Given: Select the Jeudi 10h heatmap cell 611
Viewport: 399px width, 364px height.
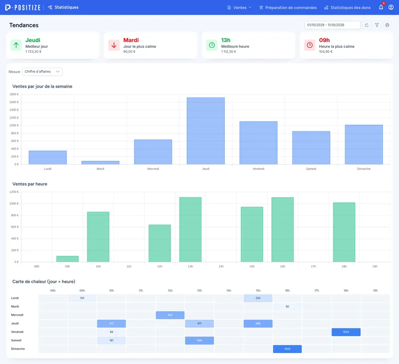Looking at the screenshot, I should point(111,324).
